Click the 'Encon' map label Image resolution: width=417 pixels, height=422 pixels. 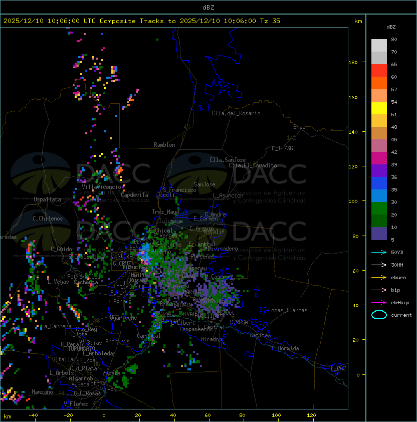(x=301, y=127)
